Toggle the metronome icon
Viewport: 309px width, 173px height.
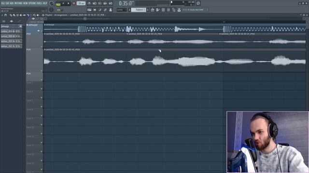pyautogui.click(x=89, y=3)
